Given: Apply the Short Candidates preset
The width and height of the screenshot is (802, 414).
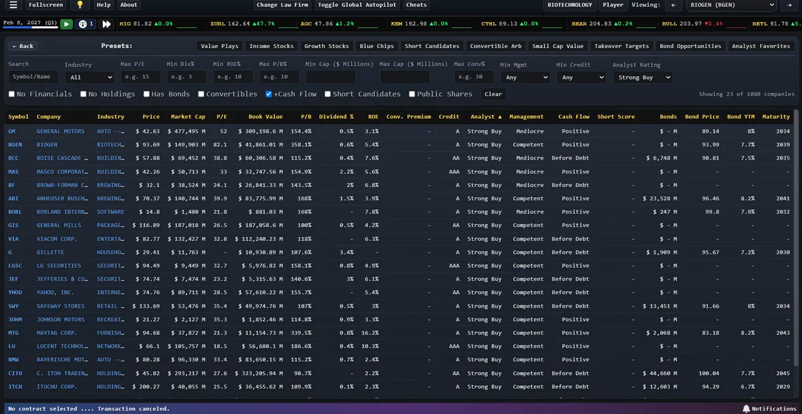Looking at the screenshot, I should [432, 46].
